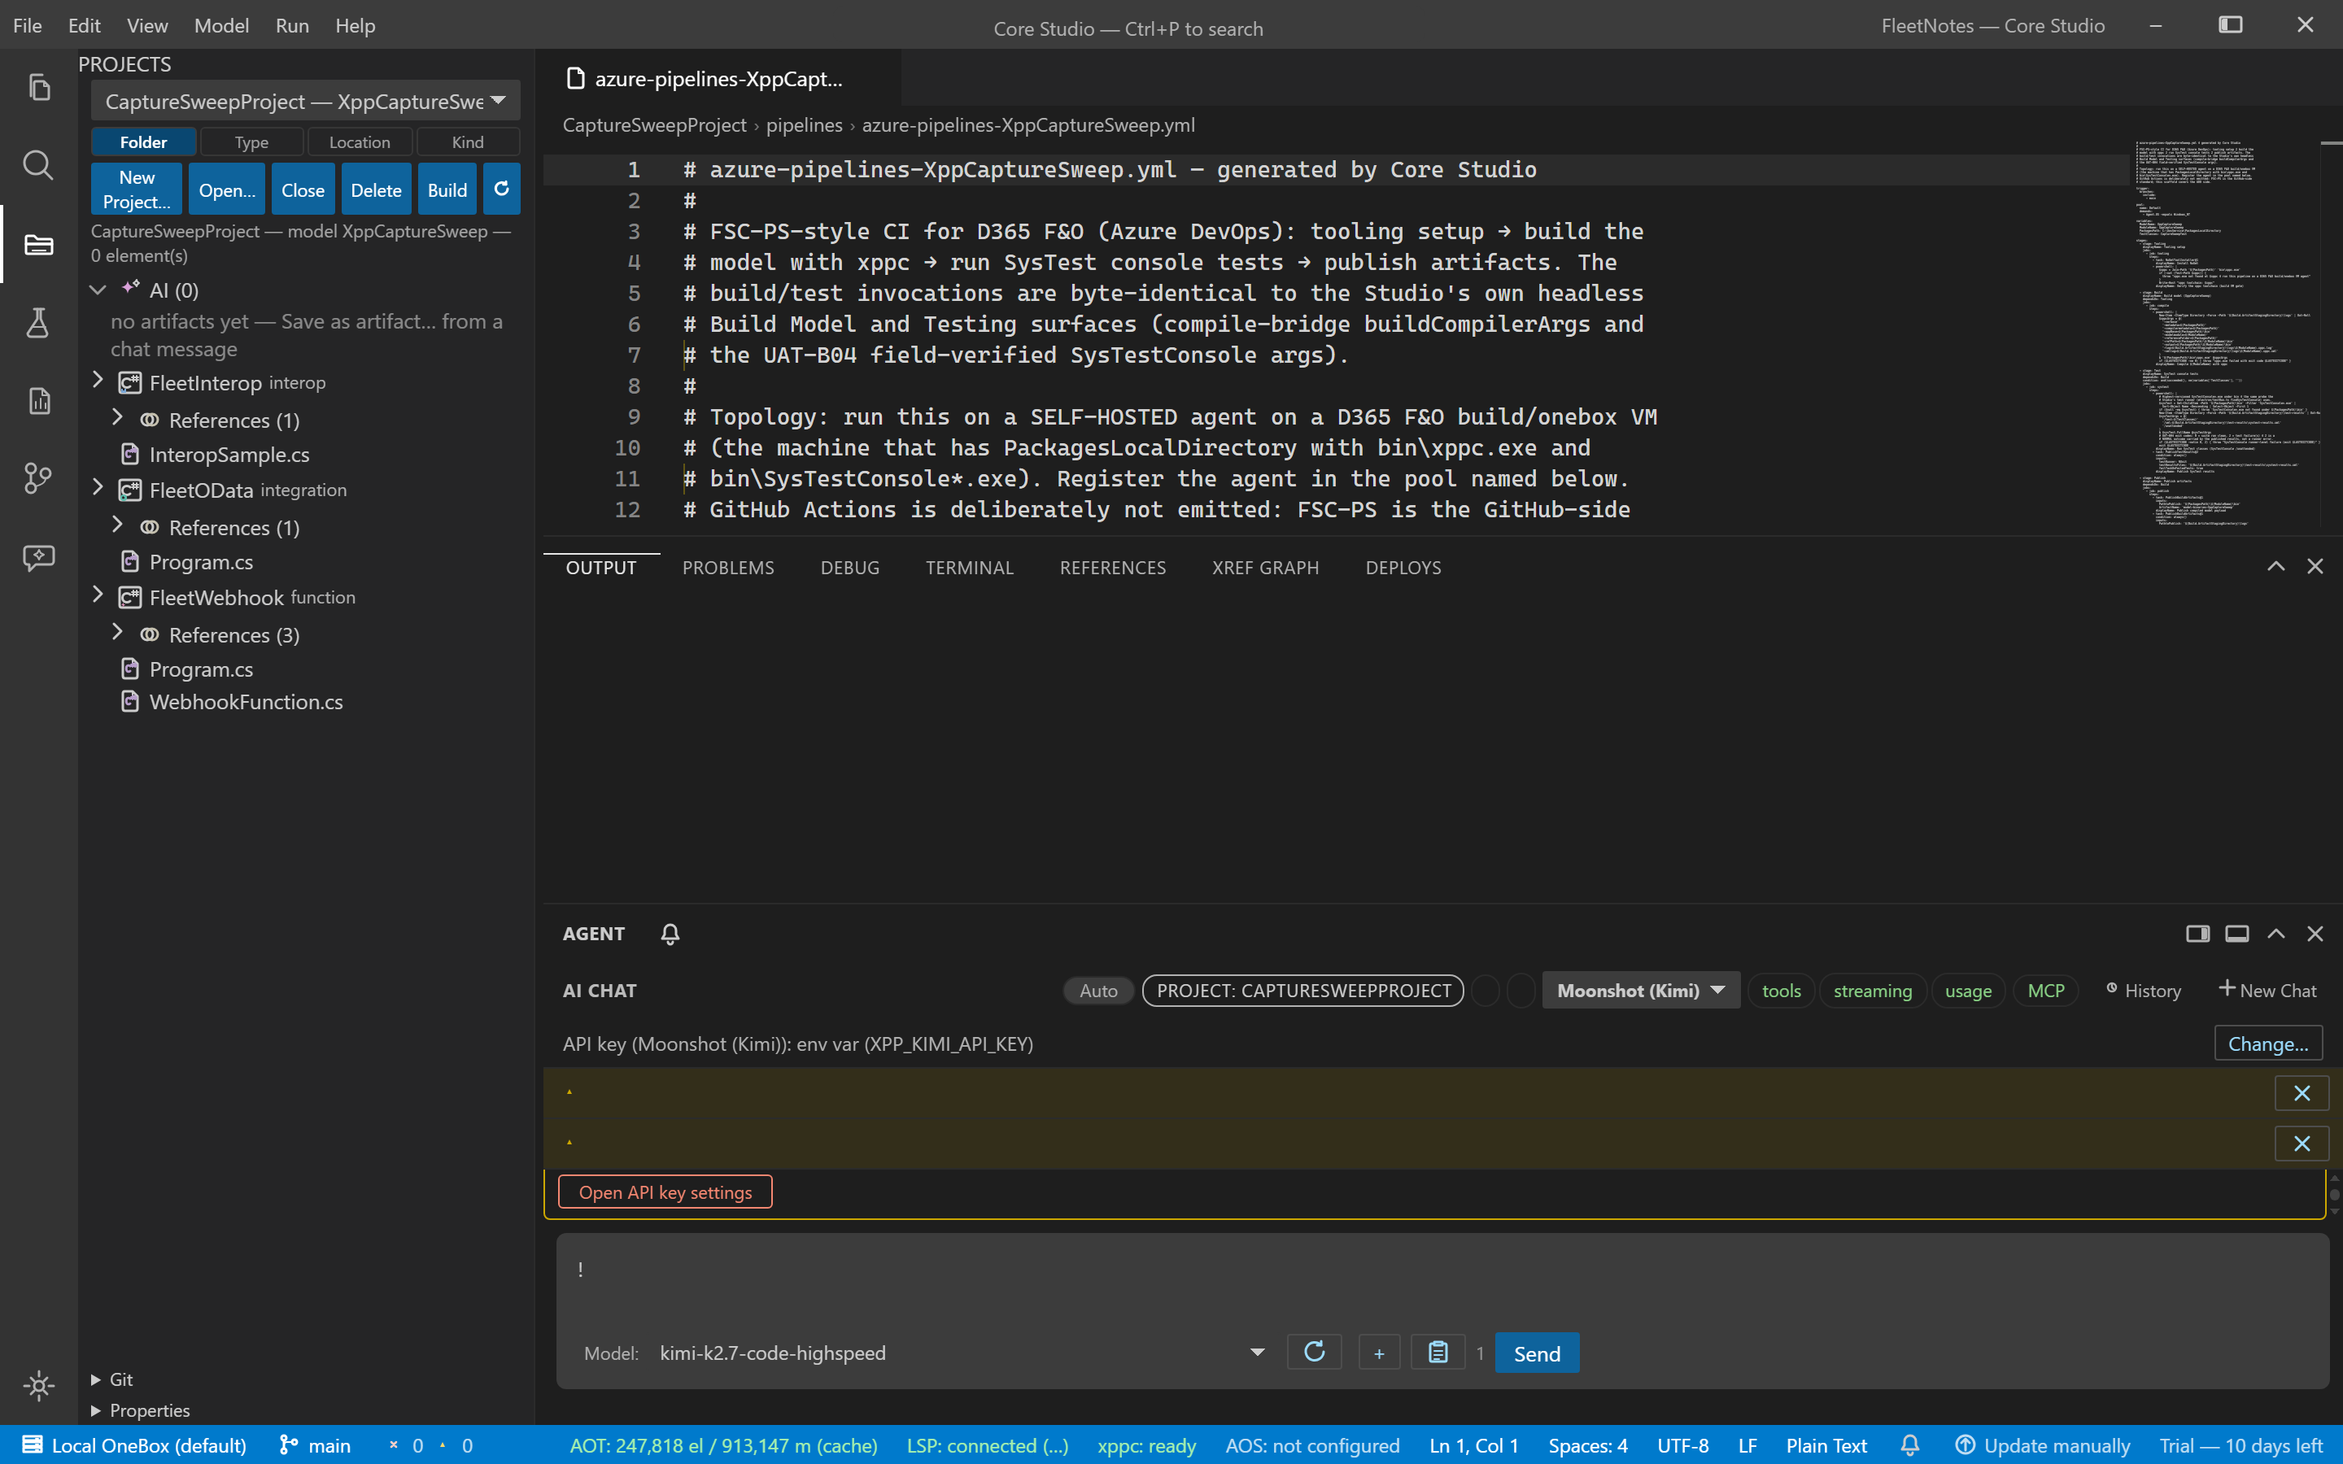Switch to the PROBLEMS tab
The width and height of the screenshot is (2343, 1464).
pos(728,568)
